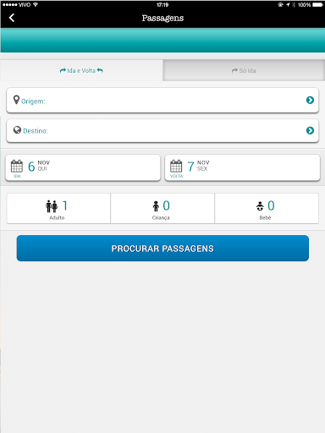Focus the Origem input field
The width and height of the screenshot is (325, 433).
tap(162, 101)
